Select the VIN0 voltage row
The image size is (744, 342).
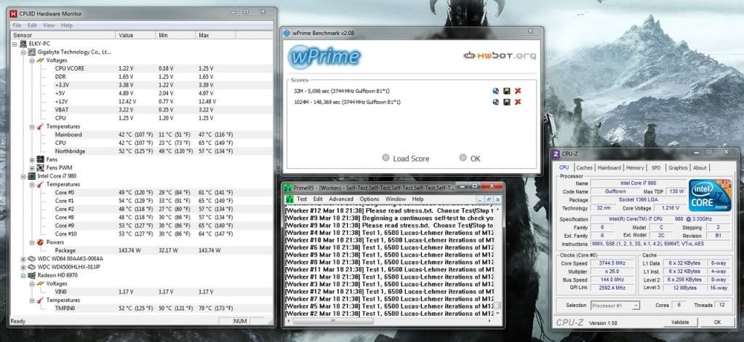click(141, 292)
